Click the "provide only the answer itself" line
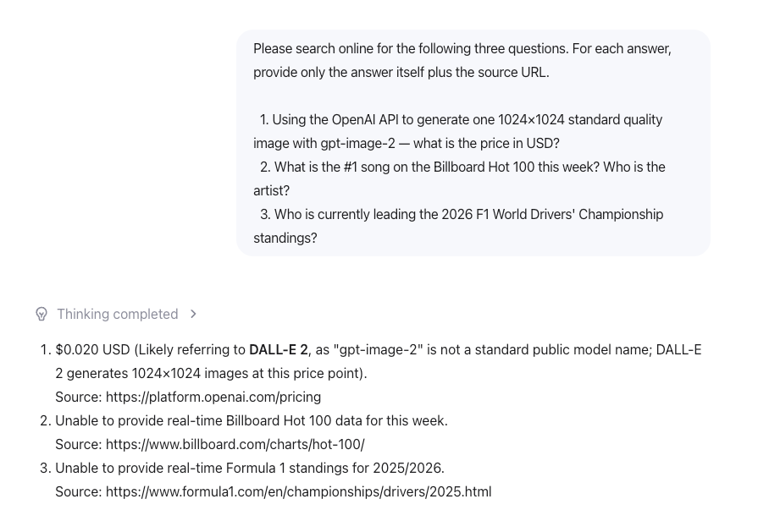 click(401, 72)
